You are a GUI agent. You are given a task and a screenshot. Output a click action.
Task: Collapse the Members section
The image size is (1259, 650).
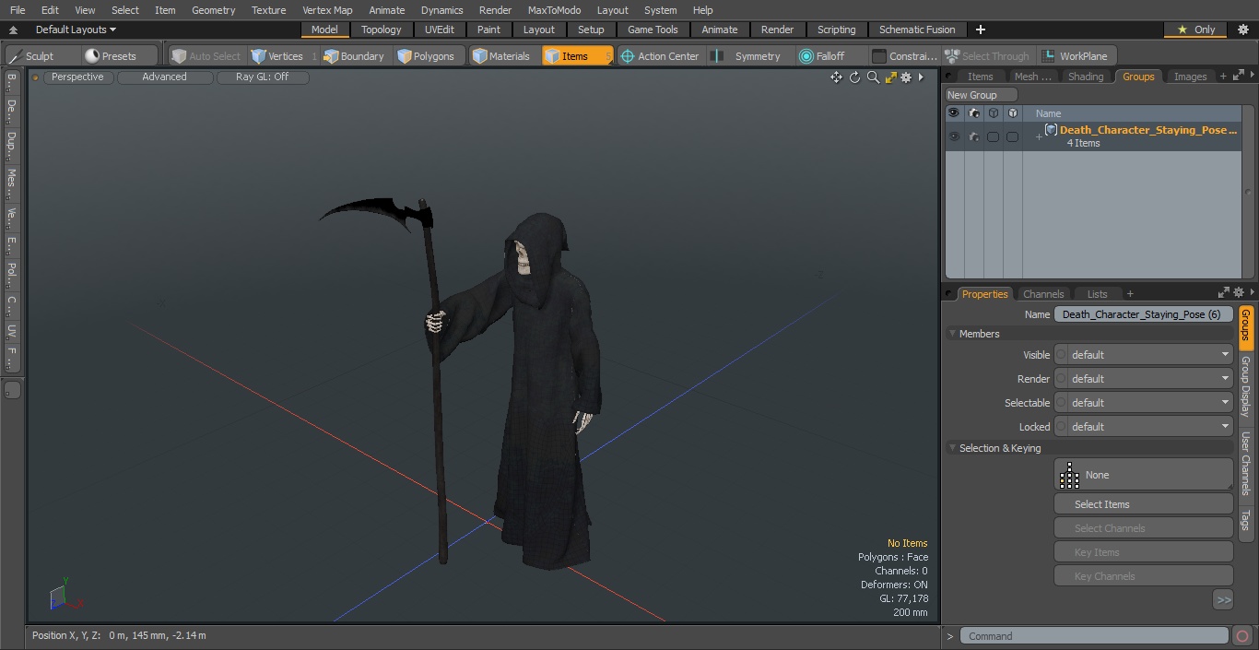pos(952,334)
